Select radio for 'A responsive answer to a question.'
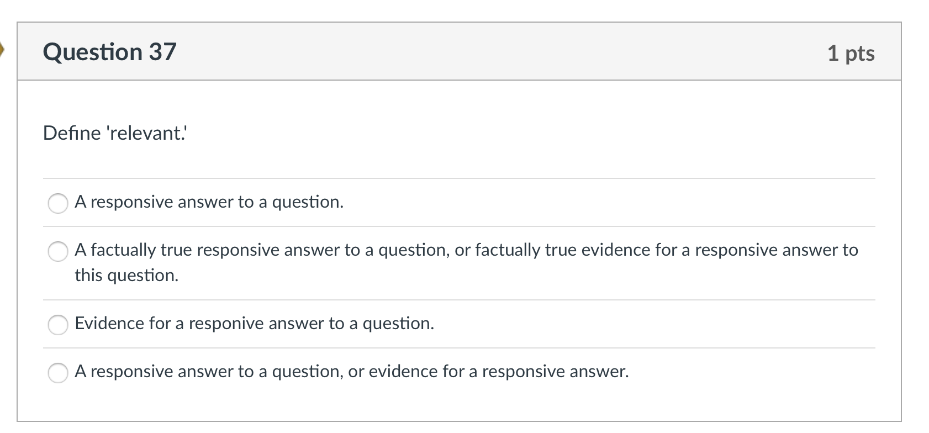This screenshot has height=433, width=929. pyautogui.click(x=57, y=203)
